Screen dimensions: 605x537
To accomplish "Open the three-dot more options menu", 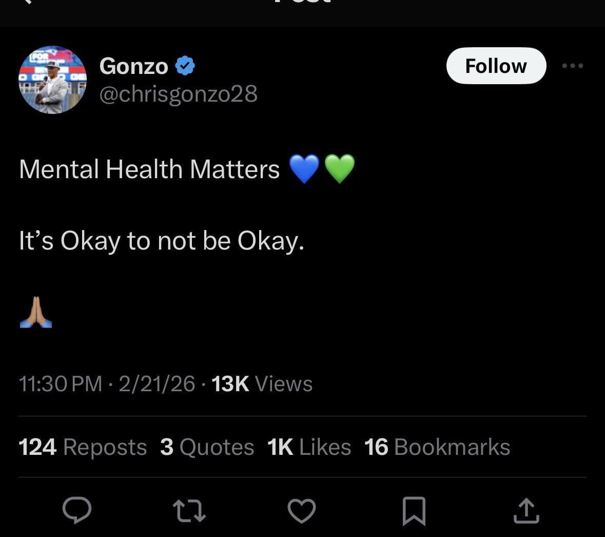I will [573, 66].
